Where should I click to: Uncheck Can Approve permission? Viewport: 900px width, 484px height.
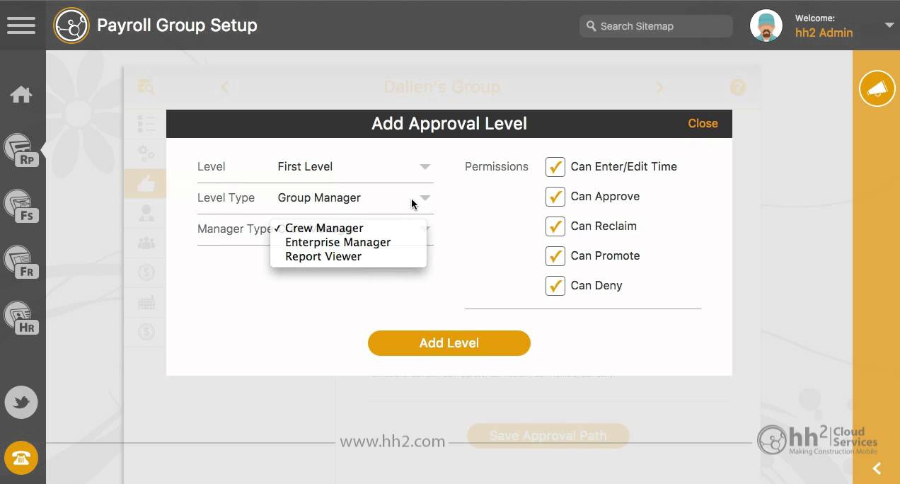[x=555, y=197]
